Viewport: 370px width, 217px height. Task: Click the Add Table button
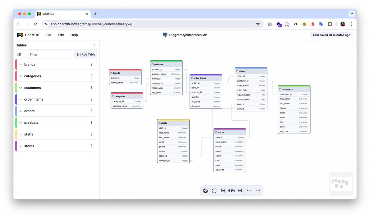click(86, 54)
